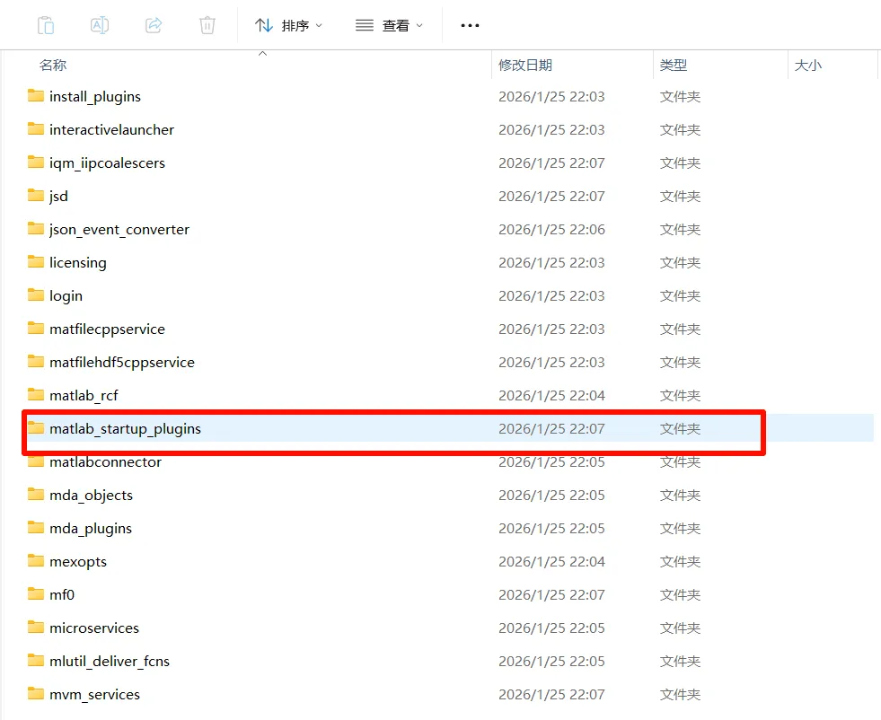This screenshot has height=720, width=881.
Task: Click the mvm_services folder icon
Action: click(36, 693)
